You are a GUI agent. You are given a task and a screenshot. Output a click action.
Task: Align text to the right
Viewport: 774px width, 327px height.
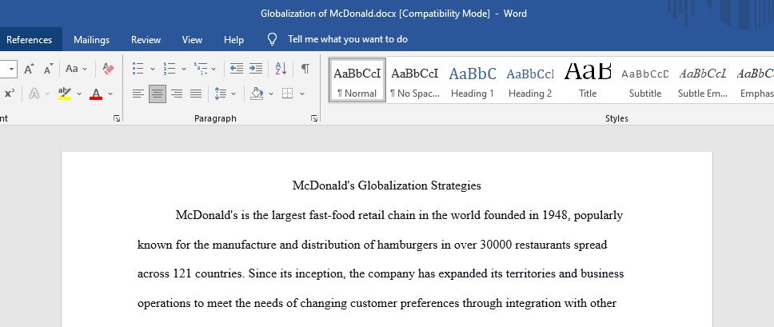[x=177, y=94]
